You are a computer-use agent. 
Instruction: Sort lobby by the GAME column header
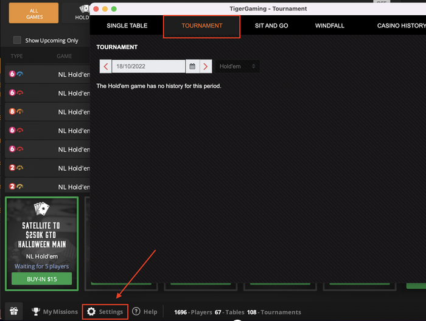pos(65,56)
